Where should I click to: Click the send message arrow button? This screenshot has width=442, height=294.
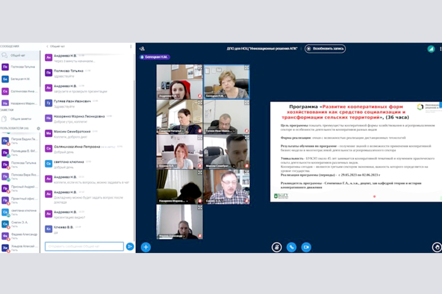pyautogui.click(x=130, y=247)
